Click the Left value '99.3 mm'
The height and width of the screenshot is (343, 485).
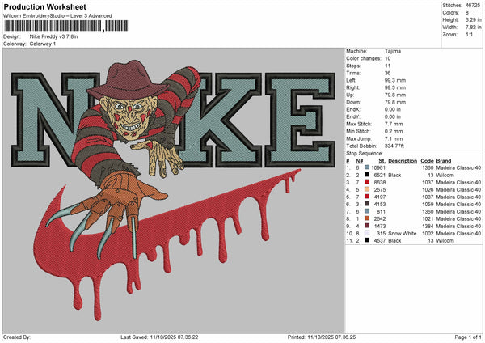[x=395, y=80]
